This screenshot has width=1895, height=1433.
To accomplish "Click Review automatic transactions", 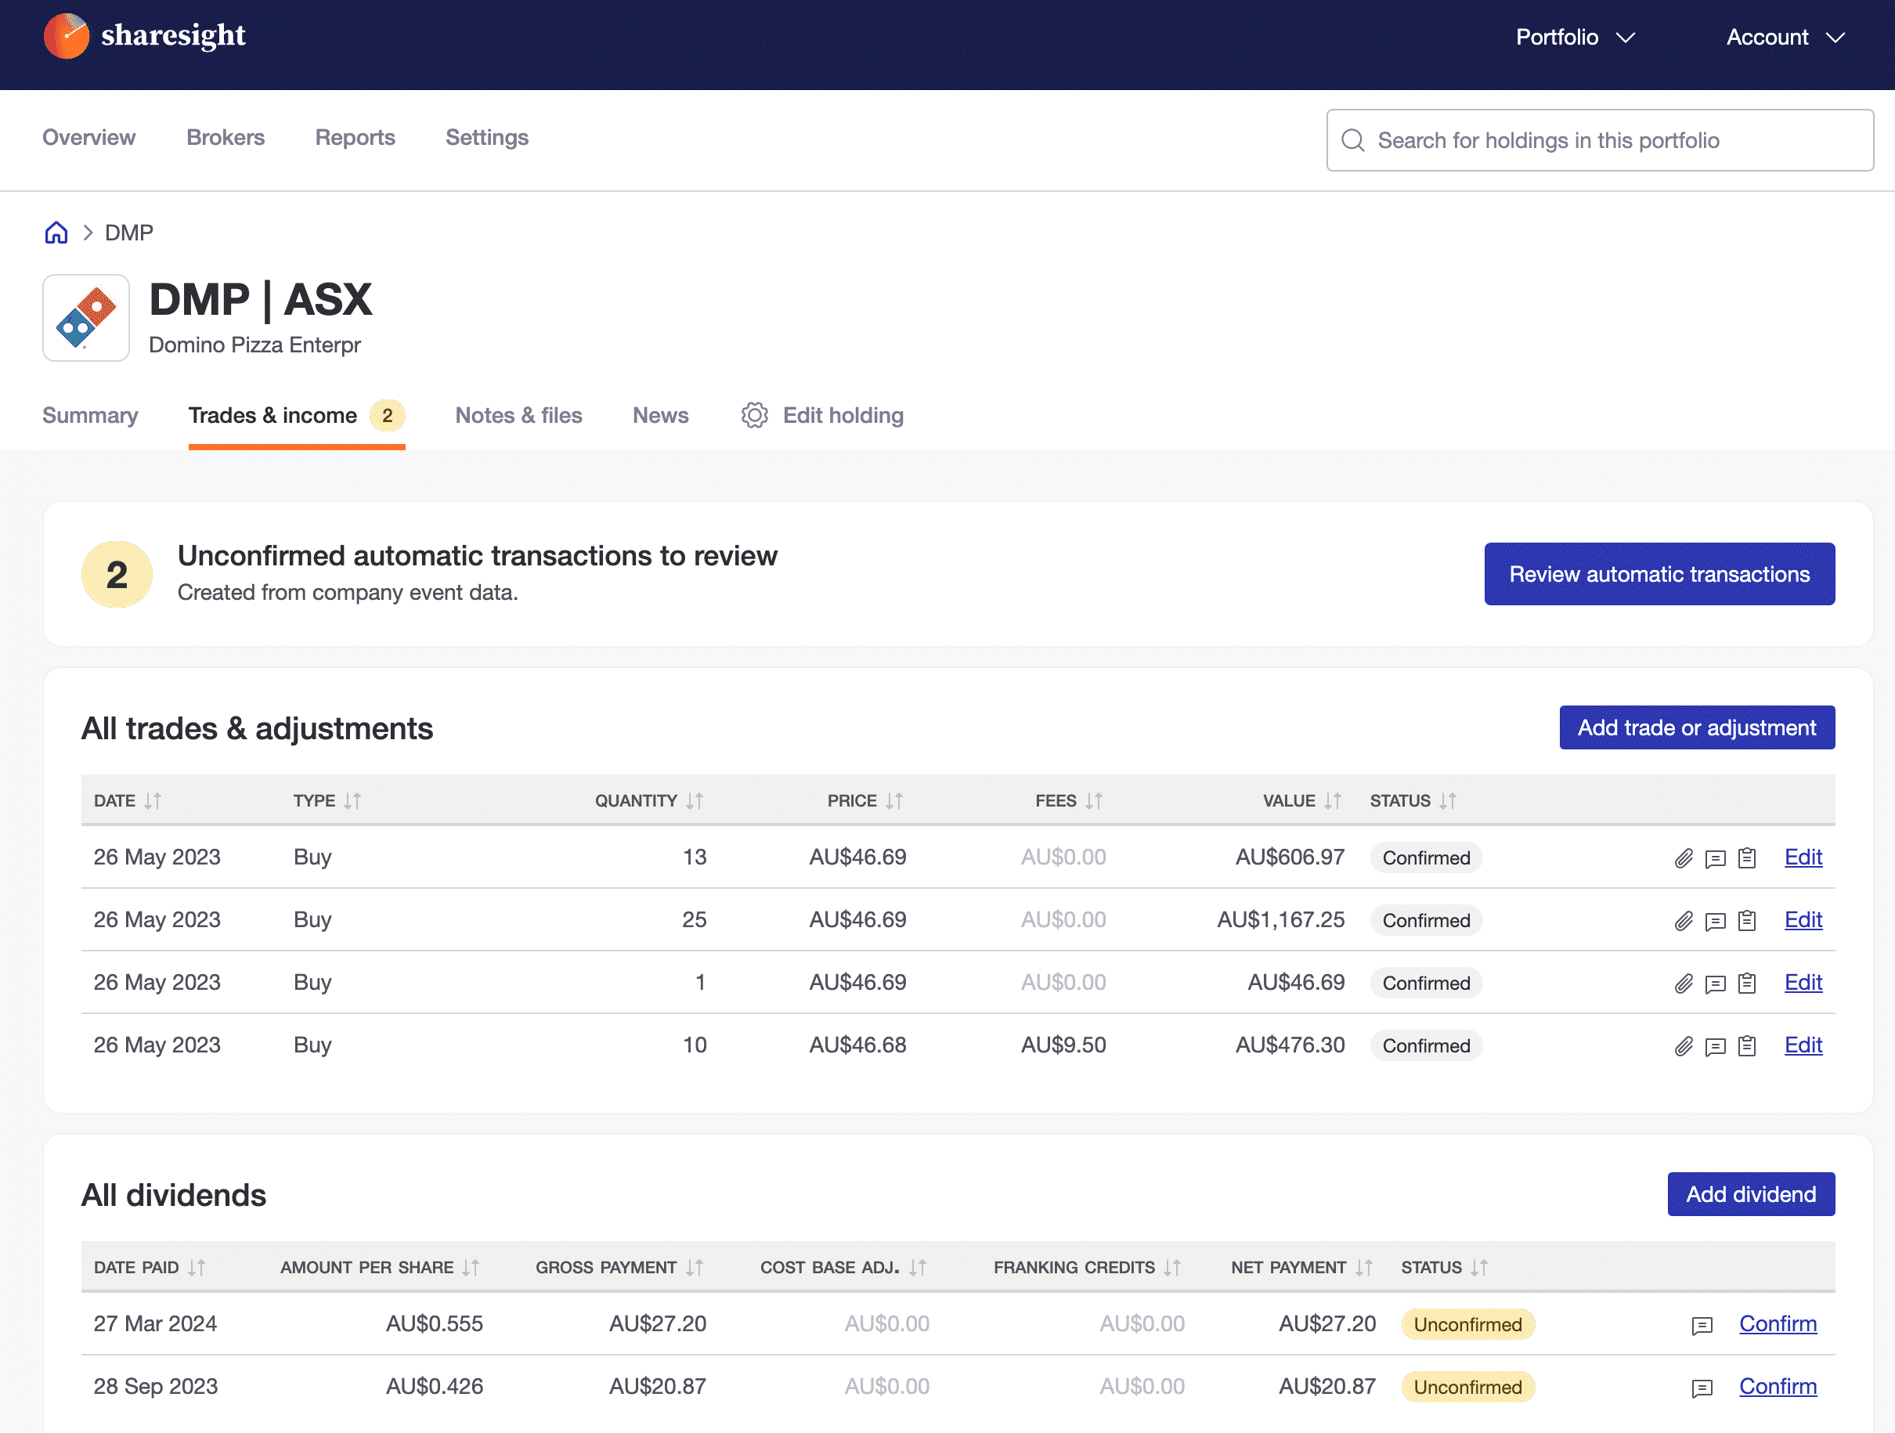I will (x=1659, y=574).
